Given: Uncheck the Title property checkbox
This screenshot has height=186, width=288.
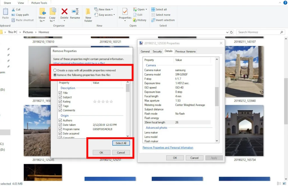Looking at the screenshot, I should [60, 93].
